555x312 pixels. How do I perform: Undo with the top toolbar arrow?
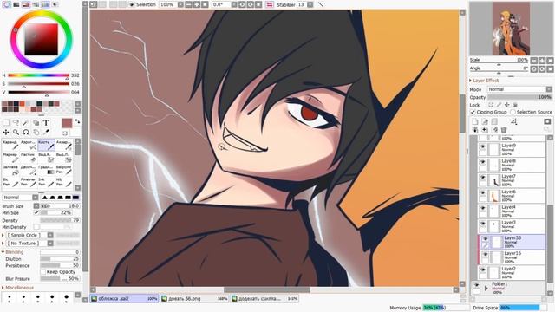94,4
